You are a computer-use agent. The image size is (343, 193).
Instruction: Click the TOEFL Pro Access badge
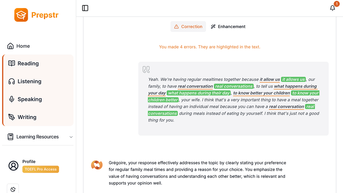[x=41, y=169]
